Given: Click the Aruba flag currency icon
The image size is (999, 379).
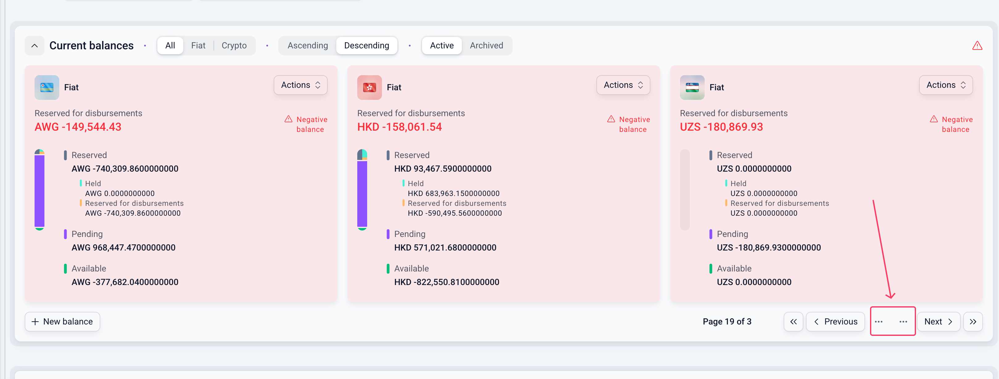Looking at the screenshot, I should (47, 87).
